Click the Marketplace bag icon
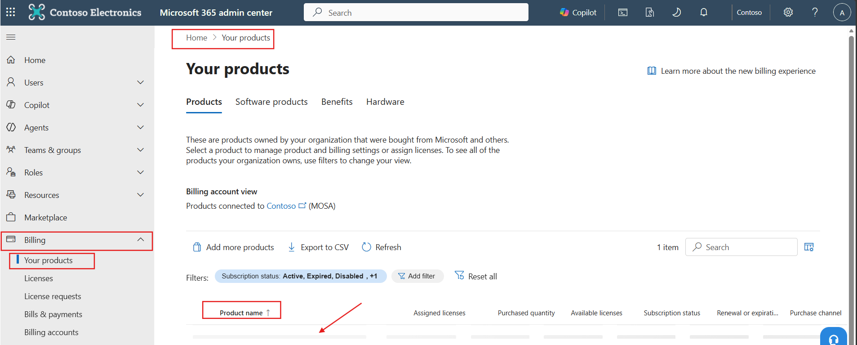The image size is (857, 345). [x=11, y=217]
